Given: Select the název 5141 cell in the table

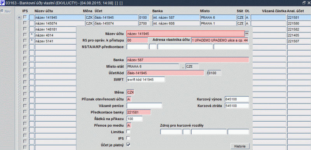Looking at the screenshot, I should pos(55,41).
